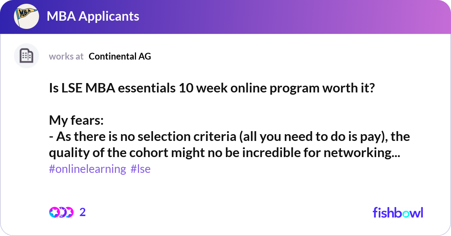Click the 'works at' label
The width and height of the screenshot is (451, 236).
[66, 56]
